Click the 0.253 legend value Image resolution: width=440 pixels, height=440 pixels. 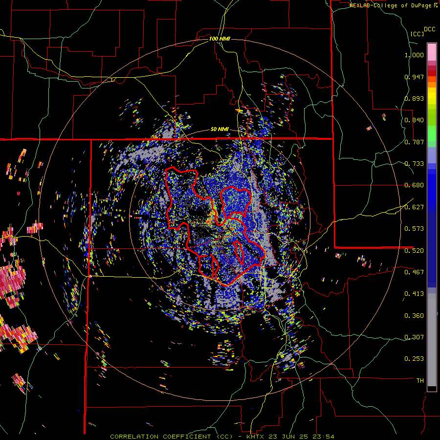click(414, 359)
